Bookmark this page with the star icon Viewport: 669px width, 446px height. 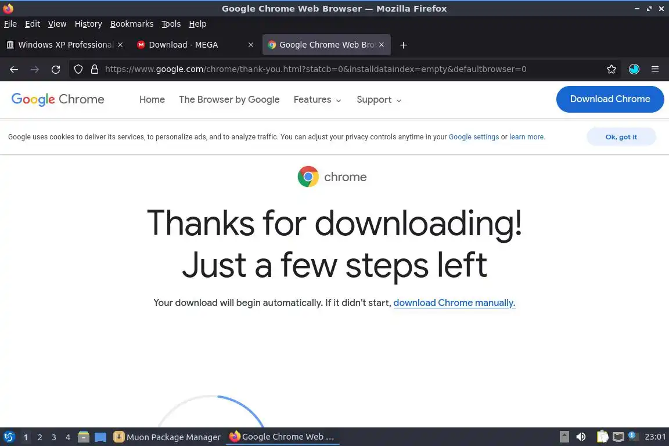coord(612,69)
